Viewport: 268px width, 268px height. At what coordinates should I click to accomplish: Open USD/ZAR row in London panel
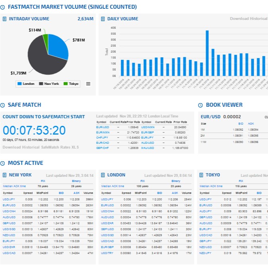[x=146, y=223]
